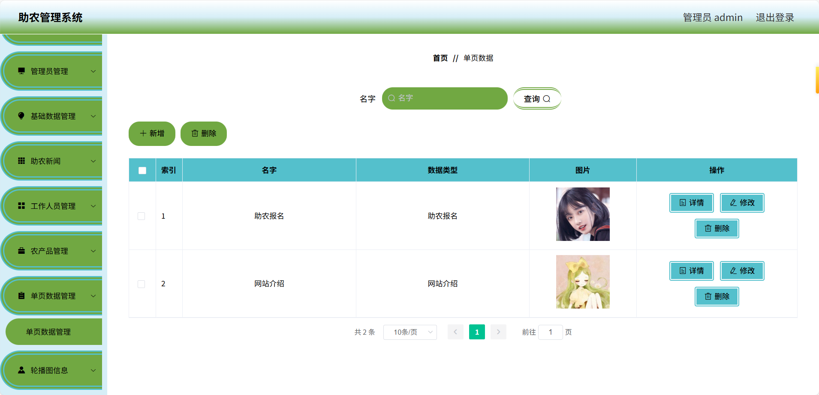This screenshot has width=819, height=395.
Task: Click the 查询 search button
Action: 537,99
